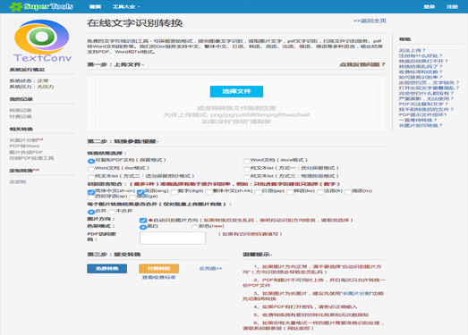Image resolution: width=468 pixels, height=335 pixels.
Task: Open help topic 注册有什么好处？
Action: 421,55
